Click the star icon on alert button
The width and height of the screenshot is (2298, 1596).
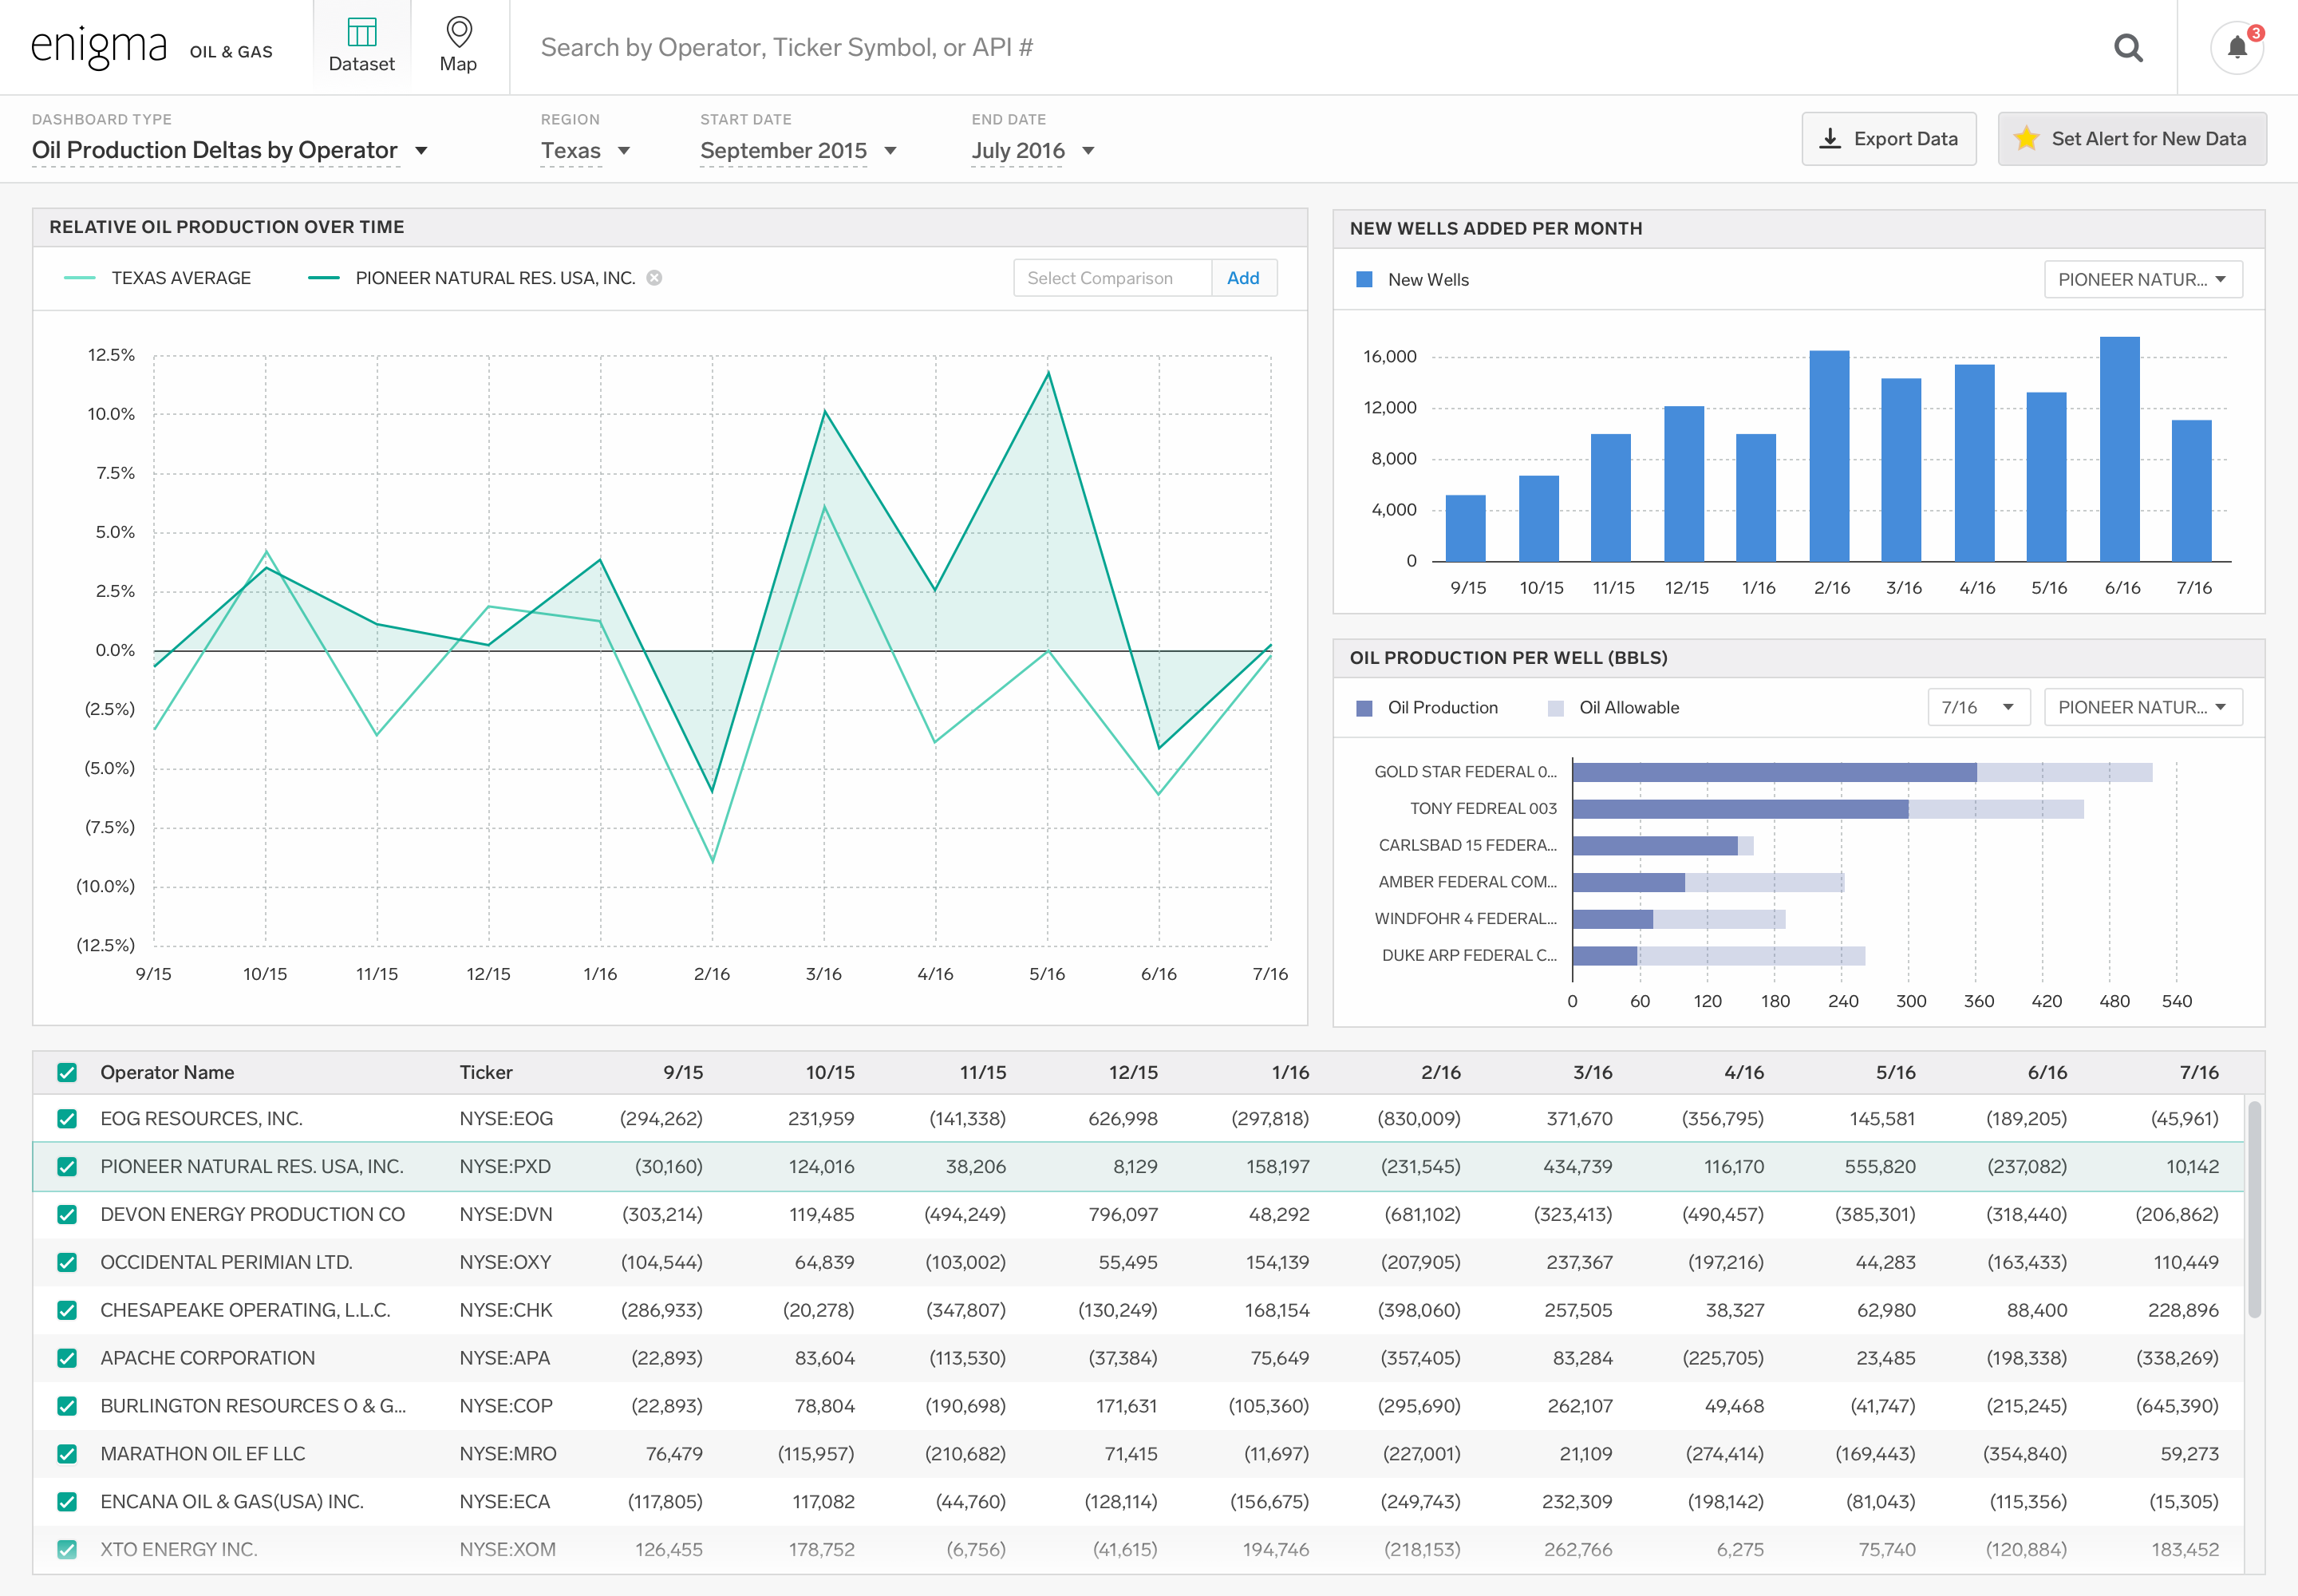point(2026,139)
